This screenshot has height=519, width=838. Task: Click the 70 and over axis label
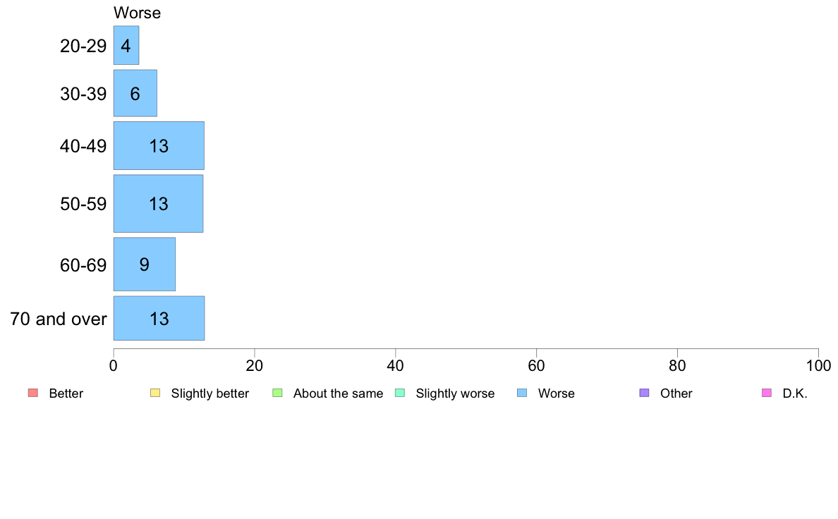pos(59,319)
